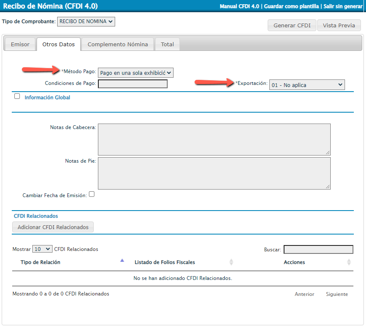Switch to the Emisor tab
366x327 pixels.
click(20, 44)
